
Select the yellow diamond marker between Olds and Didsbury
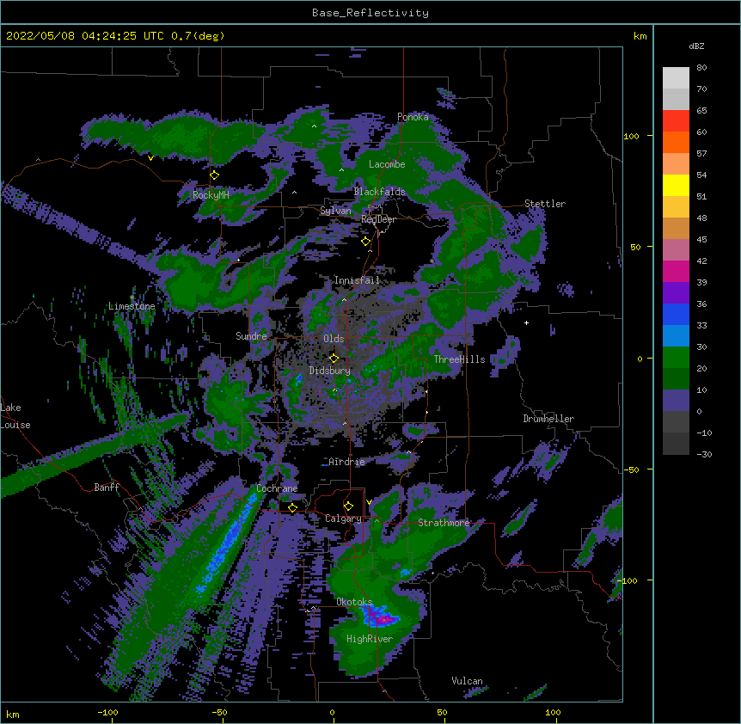(334, 359)
